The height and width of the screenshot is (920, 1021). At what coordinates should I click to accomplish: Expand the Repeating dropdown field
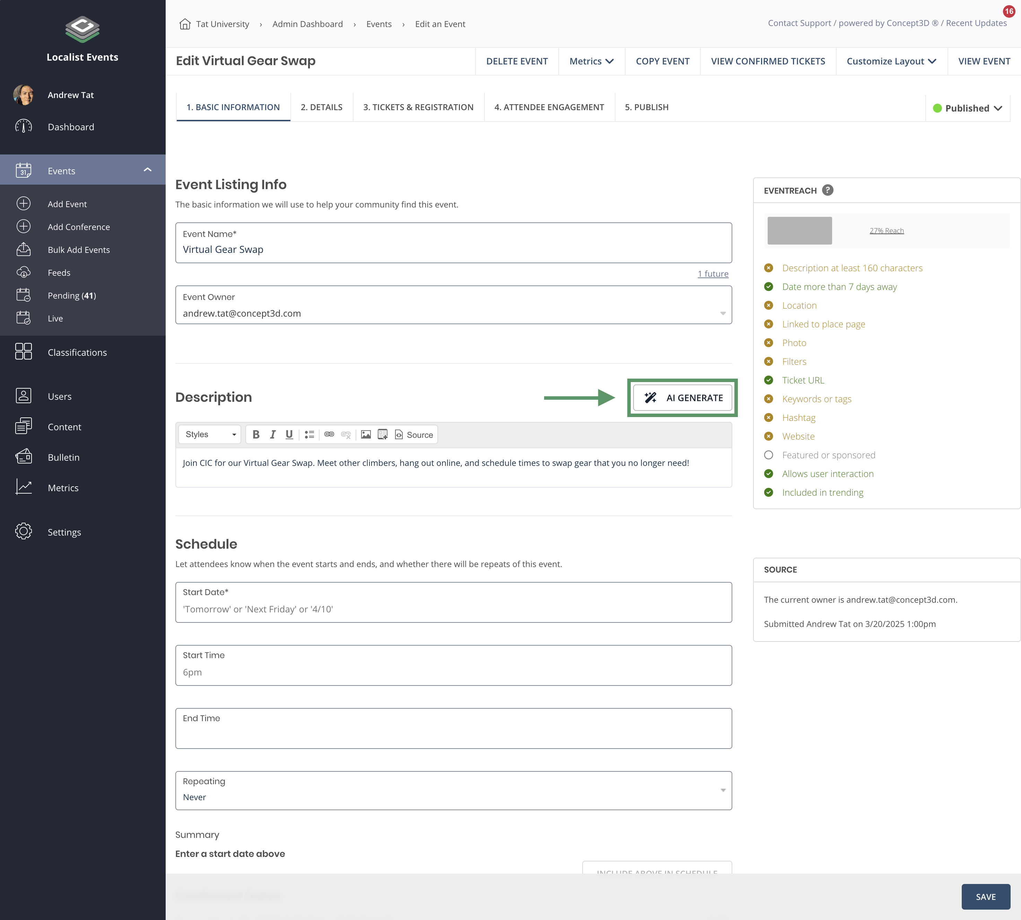coord(453,790)
